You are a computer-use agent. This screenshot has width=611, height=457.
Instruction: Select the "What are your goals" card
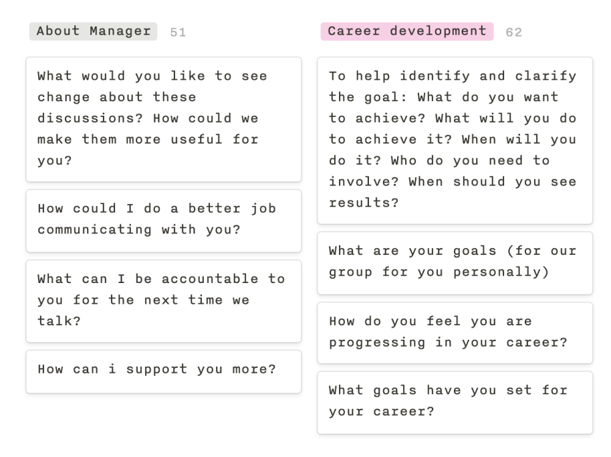(455, 262)
